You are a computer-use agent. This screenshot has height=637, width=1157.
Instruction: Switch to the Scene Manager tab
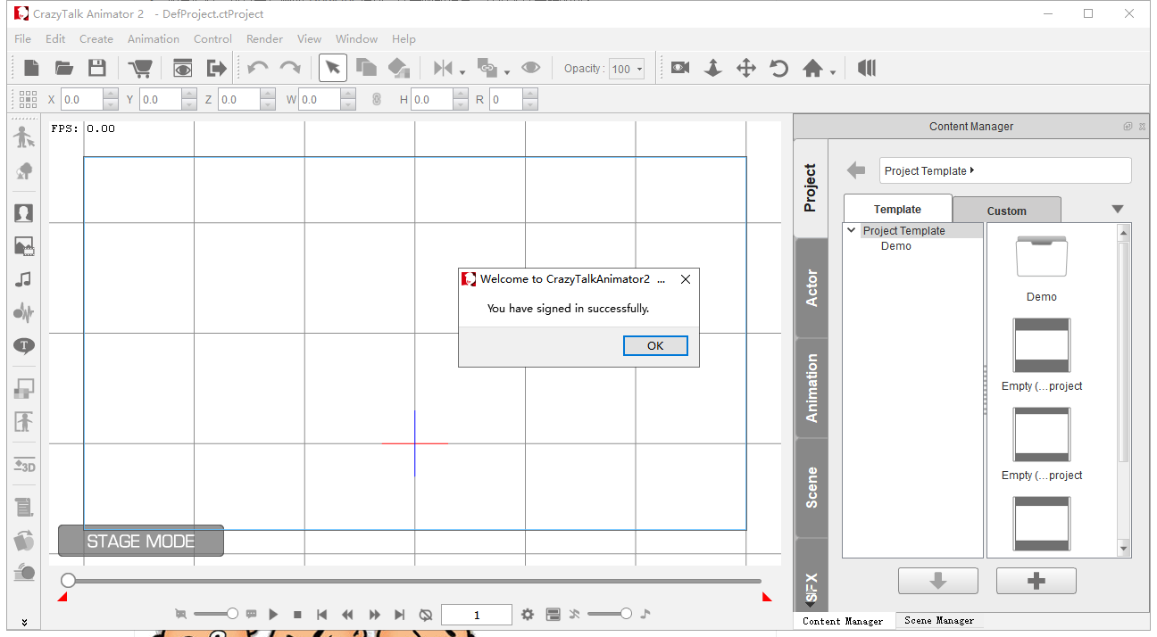tap(939, 621)
